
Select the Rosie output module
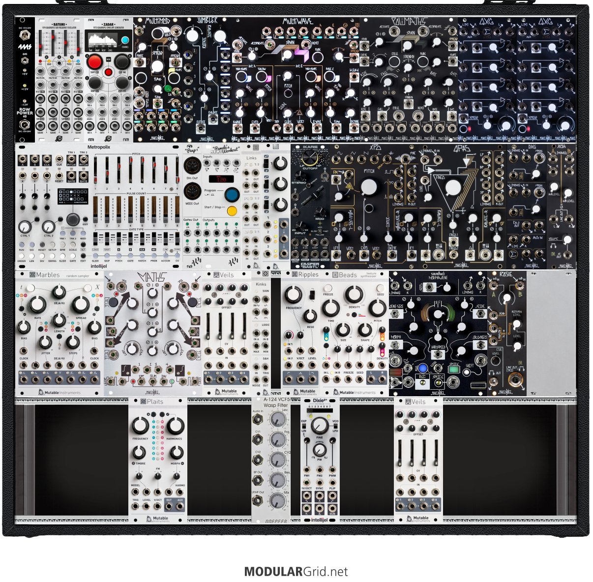(507, 333)
